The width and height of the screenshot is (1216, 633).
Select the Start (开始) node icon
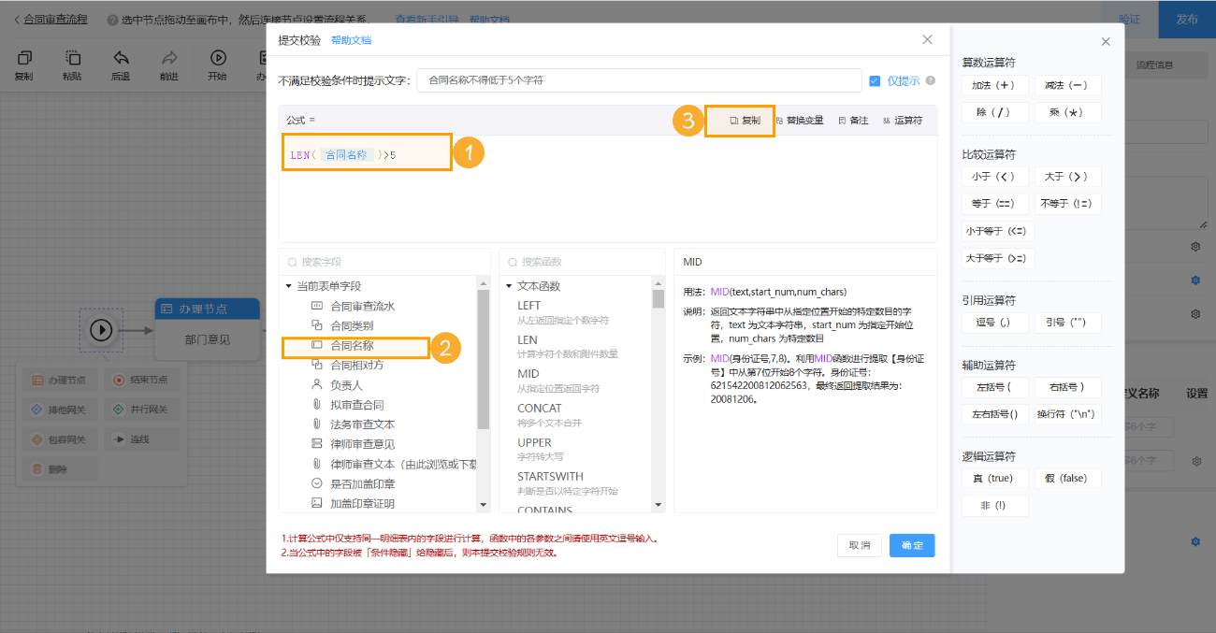217,65
